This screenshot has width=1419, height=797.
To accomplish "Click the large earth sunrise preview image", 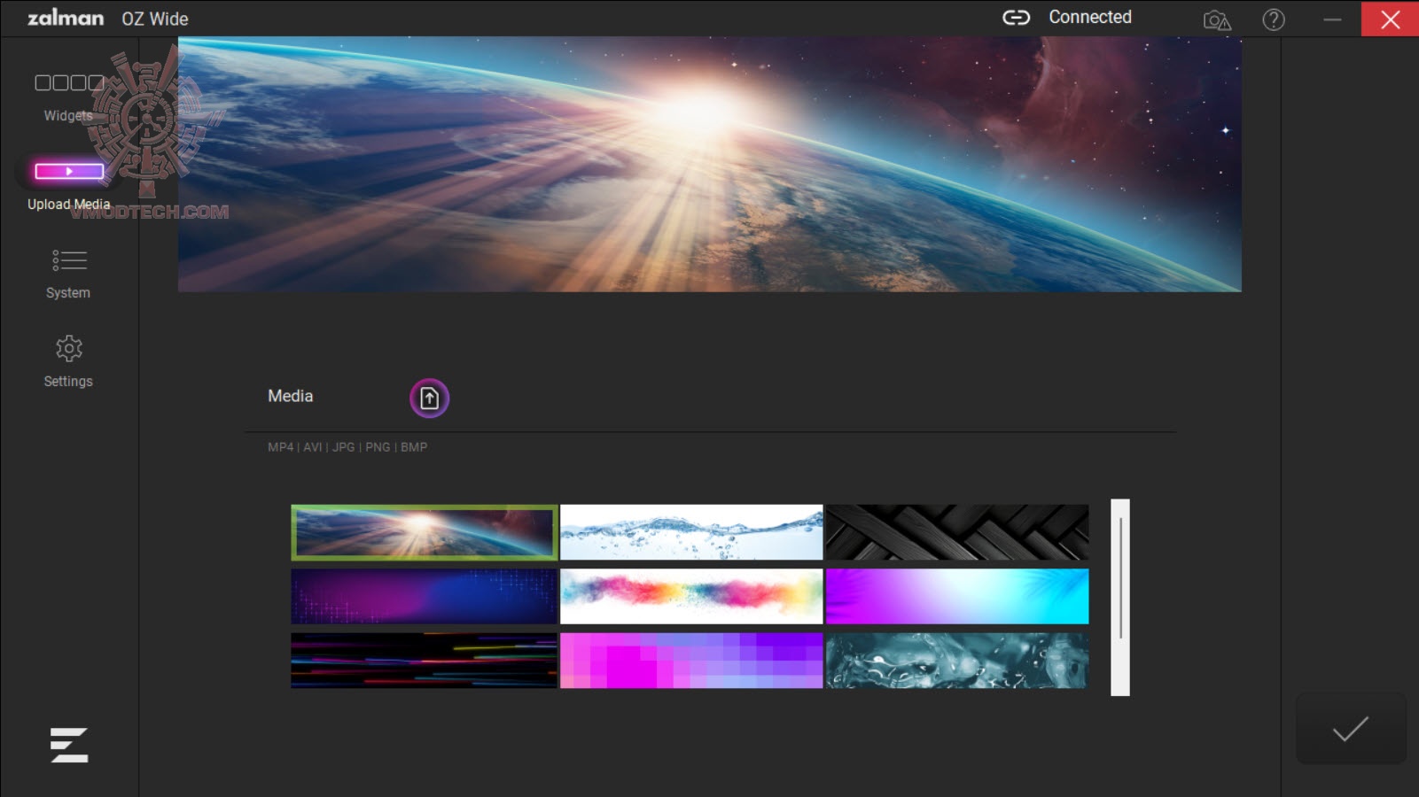I will point(709,165).
